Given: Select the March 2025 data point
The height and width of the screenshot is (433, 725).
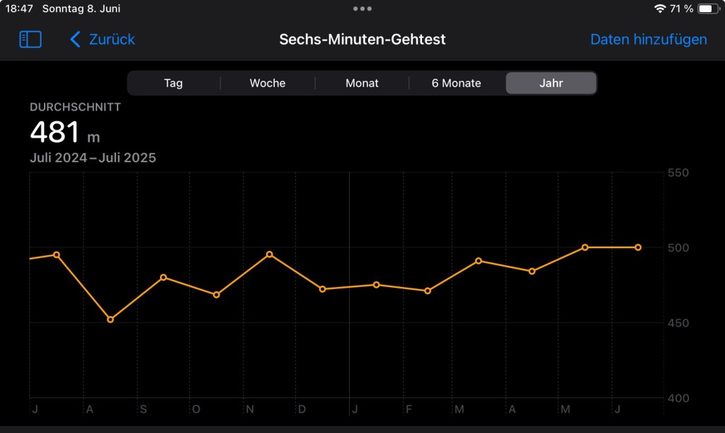Looking at the screenshot, I should coord(479,261).
